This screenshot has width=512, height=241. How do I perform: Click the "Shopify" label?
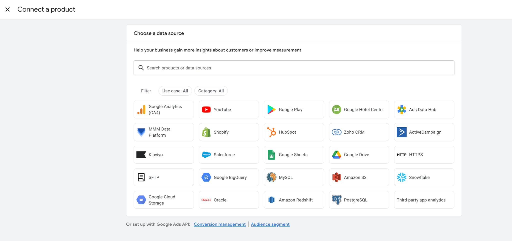tap(221, 132)
